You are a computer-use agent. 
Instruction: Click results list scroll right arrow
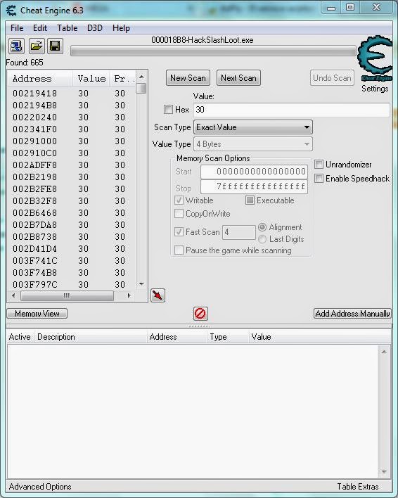[129, 295]
